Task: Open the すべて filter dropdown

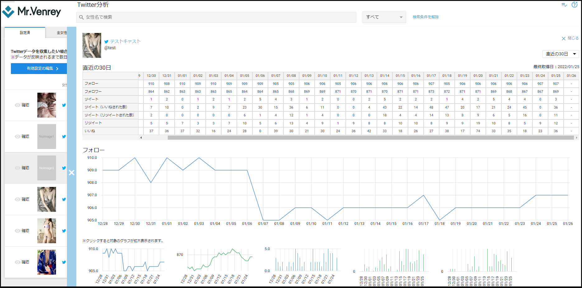Action: [384, 17]
